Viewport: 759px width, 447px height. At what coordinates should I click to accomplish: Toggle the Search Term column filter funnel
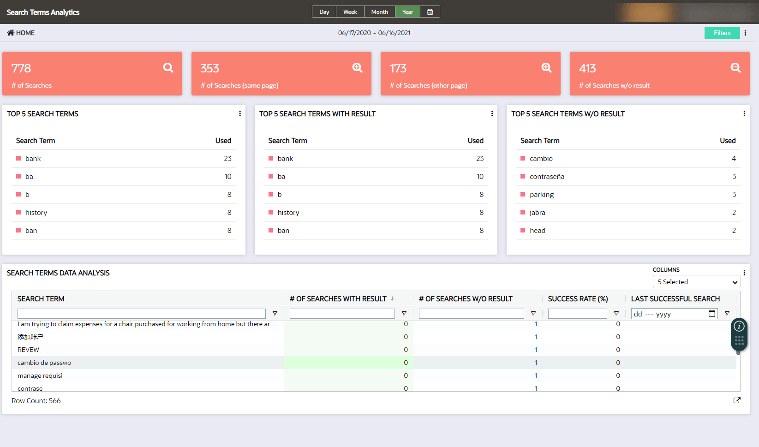tap(275, 313)
